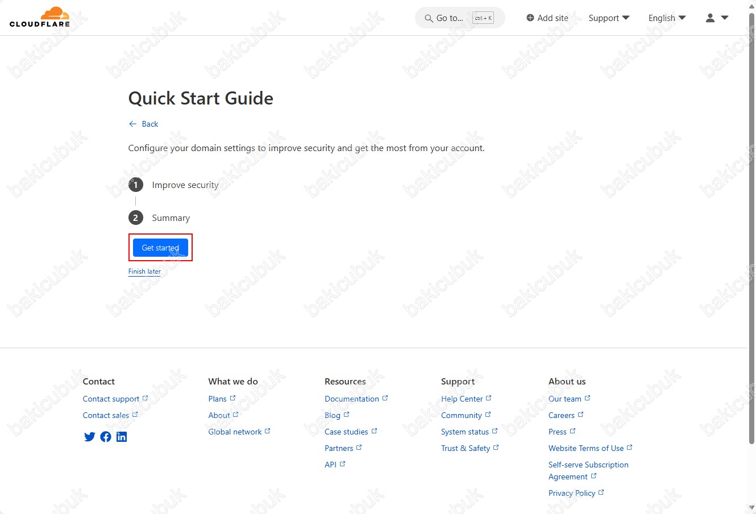Screen dimensions: 756x514
Task: Click the About us footer heading
Action: 567,382
